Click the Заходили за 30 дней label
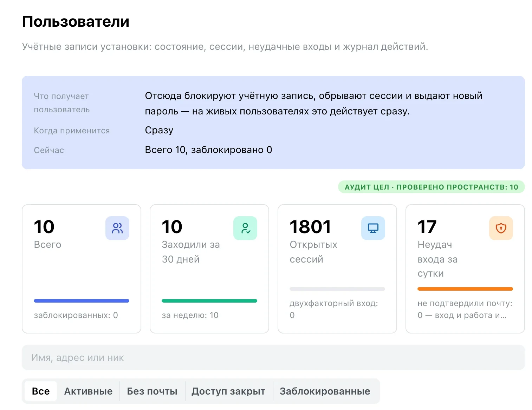Image resolution: width=532 pixels, height=410 pixels. [x=191, y=252]
